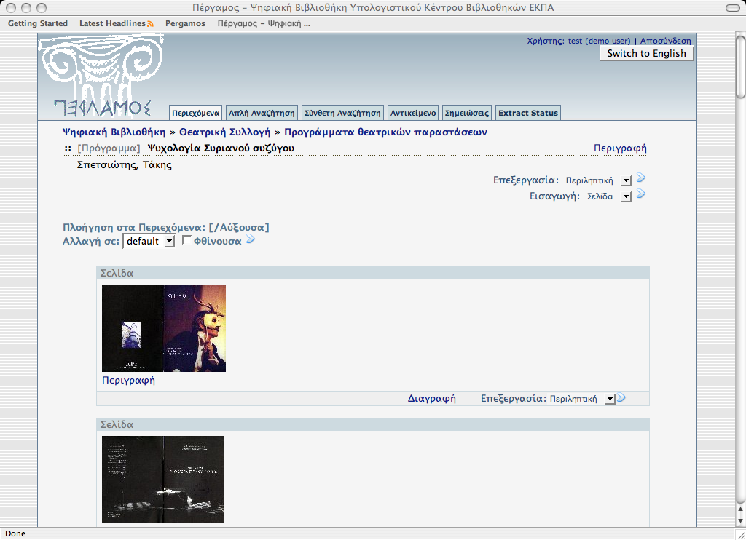Image resolution: width=746 pixels, height=540 pixels.
Task: Click the Αύξουσα sort link
Action: coord(243,227)
